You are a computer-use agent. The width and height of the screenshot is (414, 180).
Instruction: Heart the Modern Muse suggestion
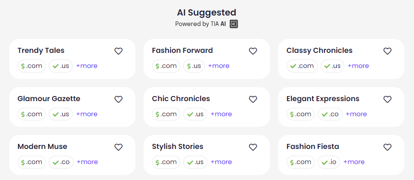click(x=118, y=147)
